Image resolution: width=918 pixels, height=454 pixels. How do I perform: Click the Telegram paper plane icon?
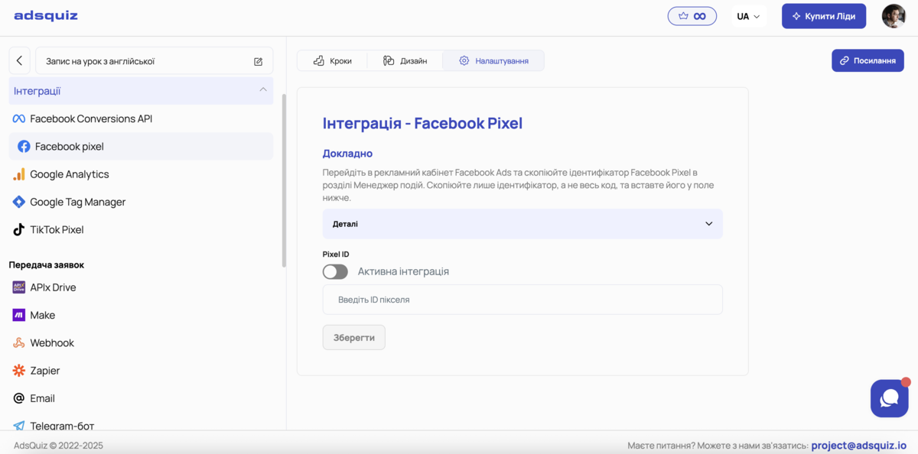click(19, 426)
